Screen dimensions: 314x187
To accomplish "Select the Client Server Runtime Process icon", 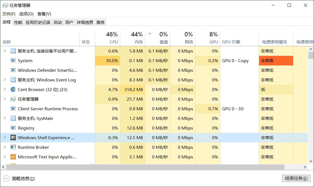I will [13, 109].
